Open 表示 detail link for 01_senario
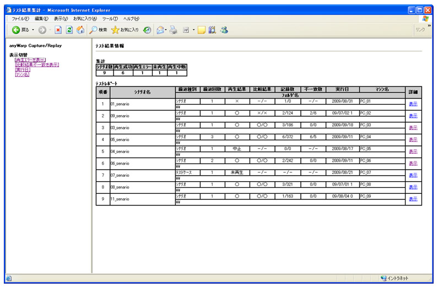Viewport: 438px width, 288px height. click(x=413, y=104)
